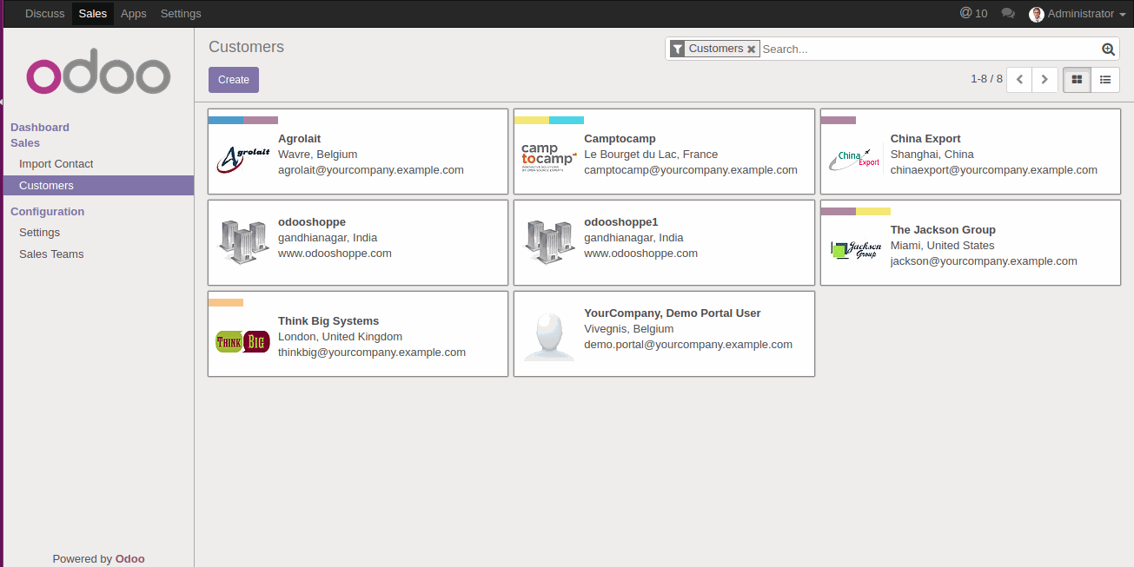The width and height of the screenshot is (1134, 567).
Task: Open Settings in the top navigation bar
Action: coord(181,14)
